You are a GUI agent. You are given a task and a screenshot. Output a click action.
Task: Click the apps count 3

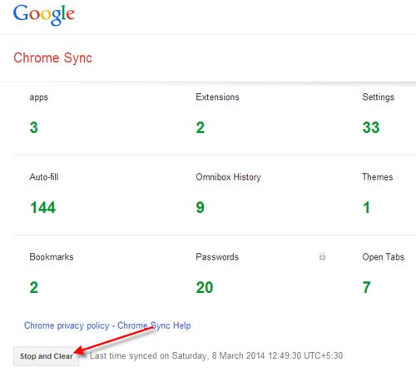coord(34,127)
